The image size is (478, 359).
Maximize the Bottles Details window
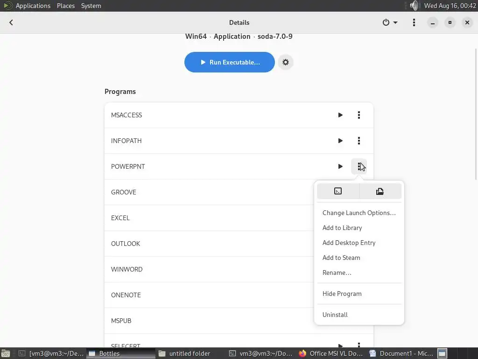[x=450, y=22]
